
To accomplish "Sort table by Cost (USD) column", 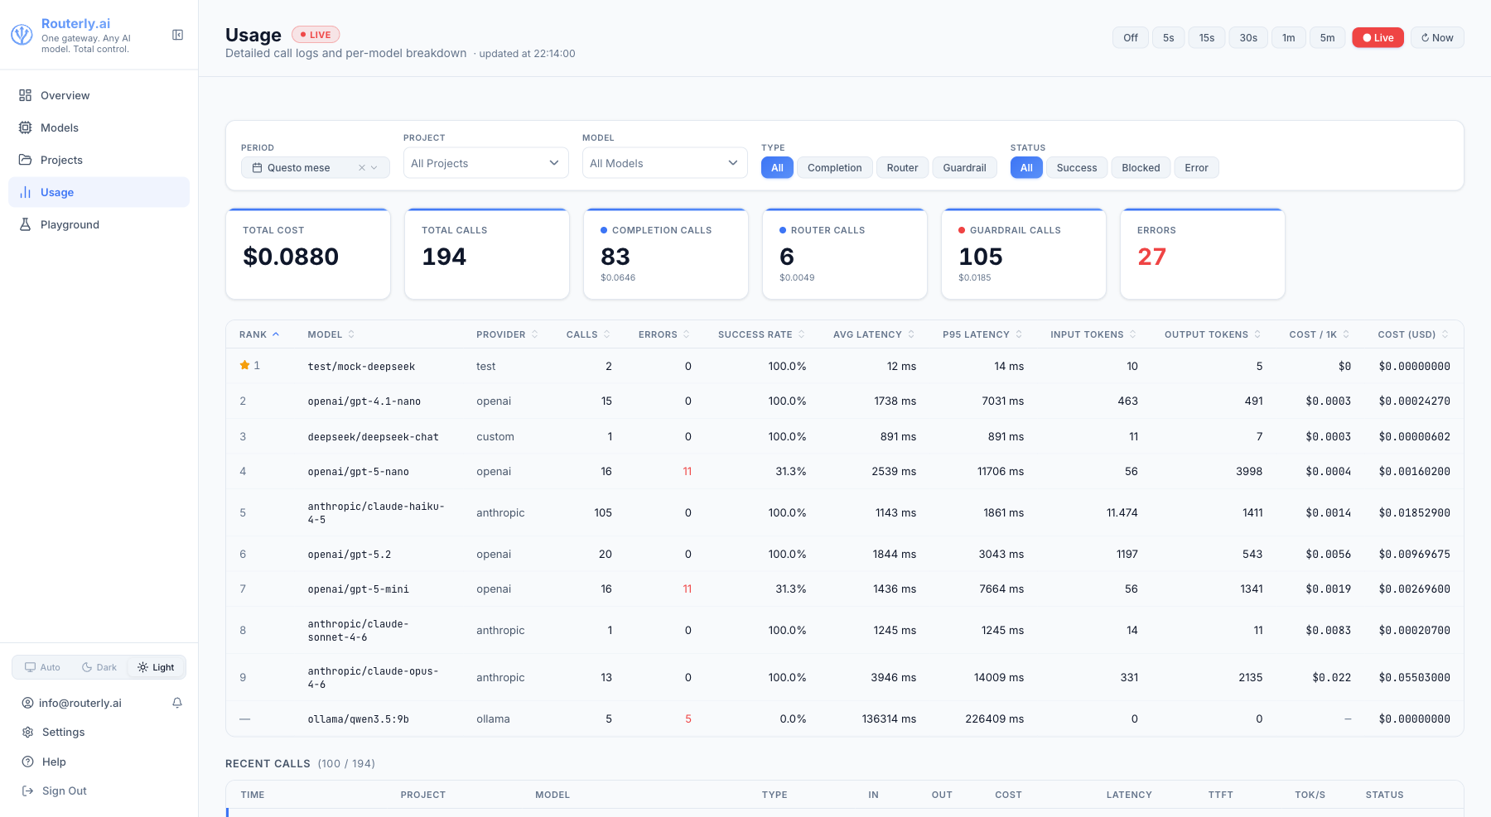I will (x=1413, y=334).
